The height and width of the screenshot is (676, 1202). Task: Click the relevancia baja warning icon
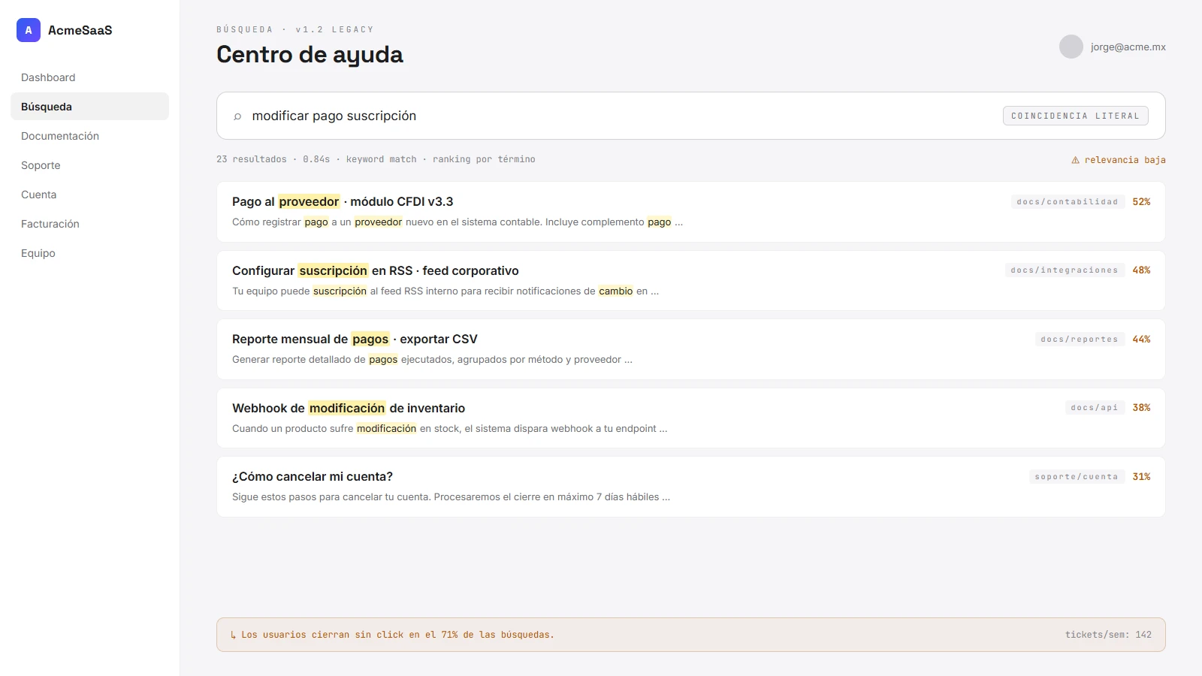1075,160
